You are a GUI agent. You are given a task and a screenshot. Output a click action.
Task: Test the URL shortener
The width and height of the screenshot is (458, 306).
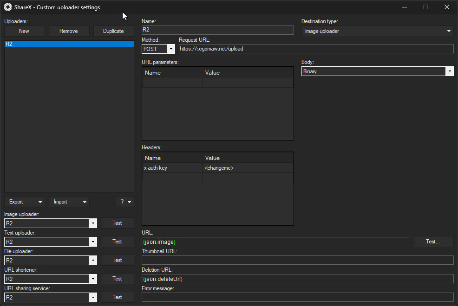(118, 279)
